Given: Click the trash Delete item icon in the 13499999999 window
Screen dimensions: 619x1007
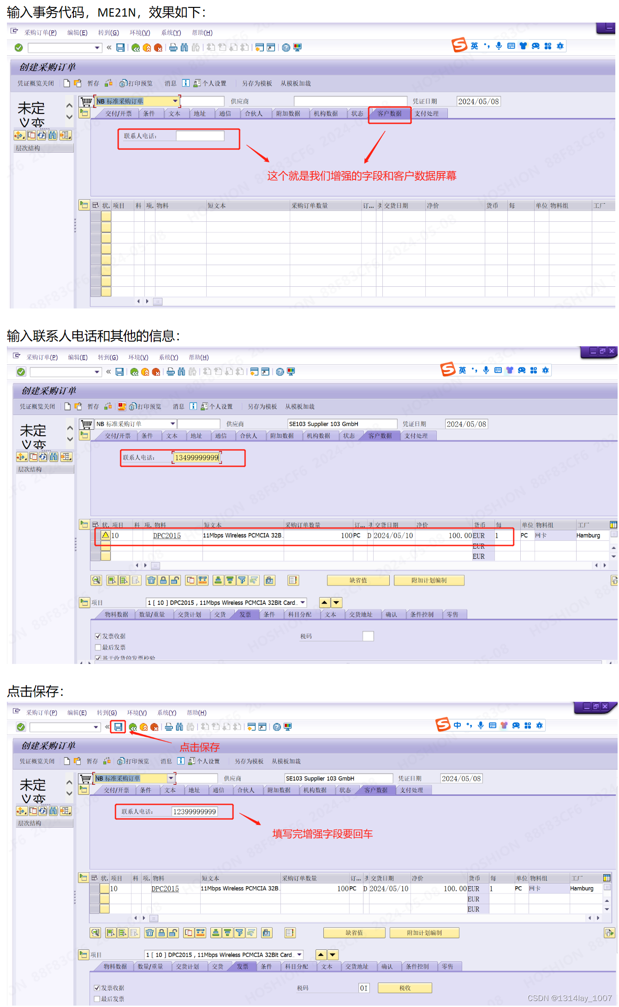Looking at the screenshot, I should (x=151, y=581).
